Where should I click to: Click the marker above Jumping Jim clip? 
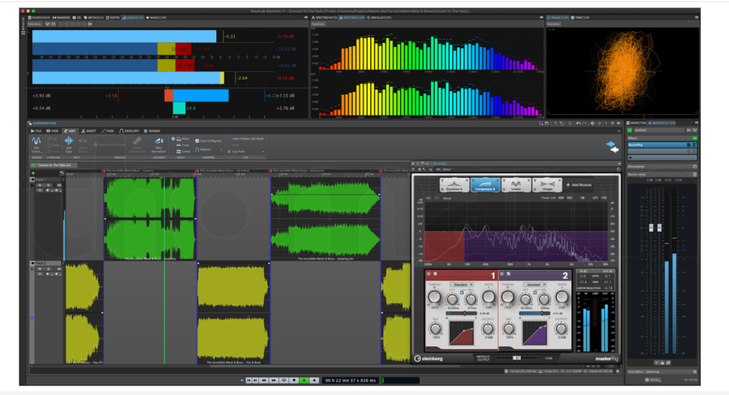coord(270,171)
